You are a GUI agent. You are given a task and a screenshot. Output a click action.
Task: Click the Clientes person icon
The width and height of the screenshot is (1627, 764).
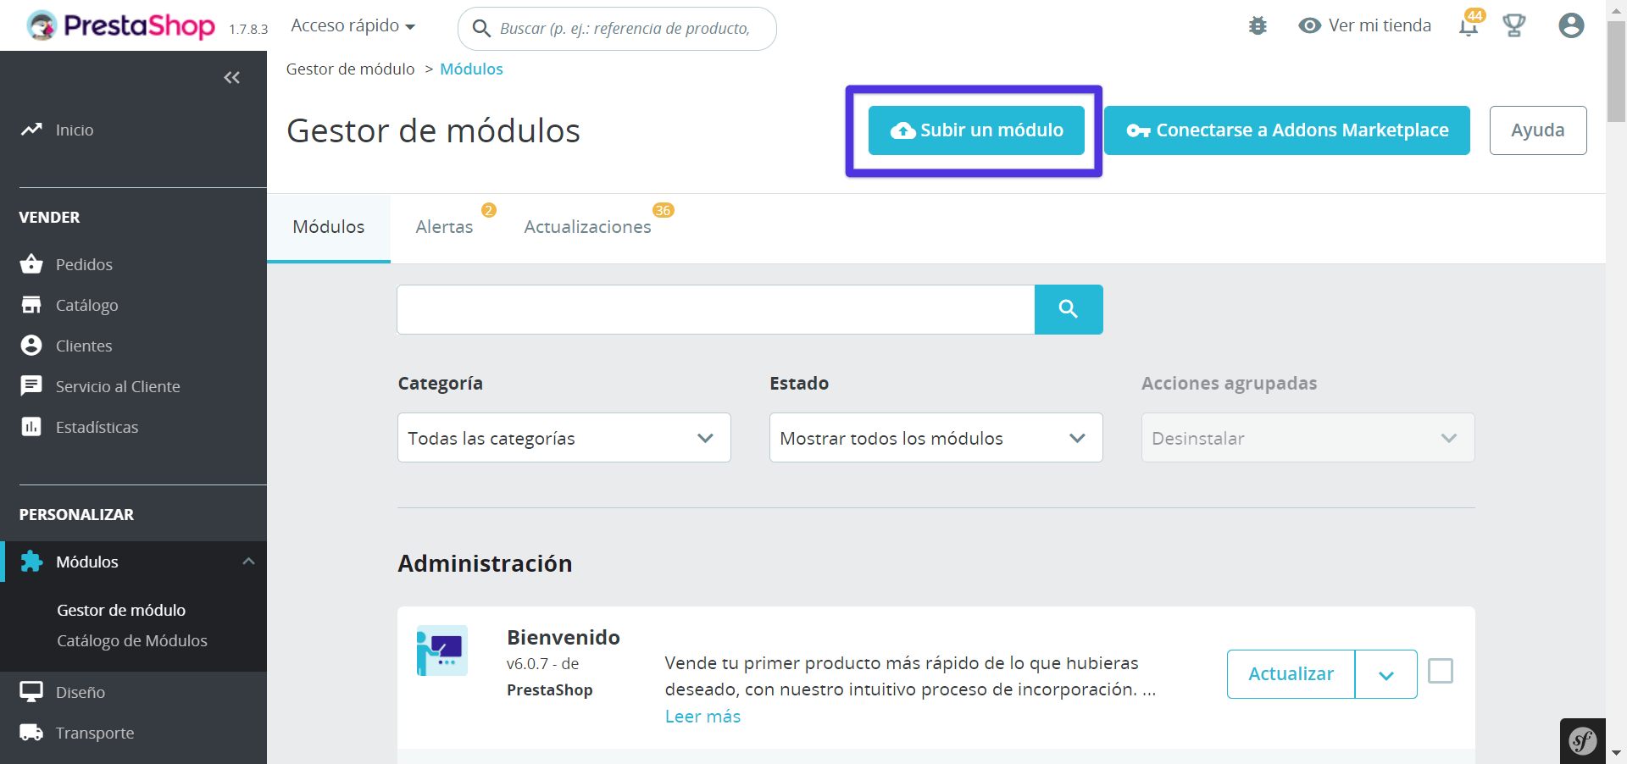click(x=31, y=345)
